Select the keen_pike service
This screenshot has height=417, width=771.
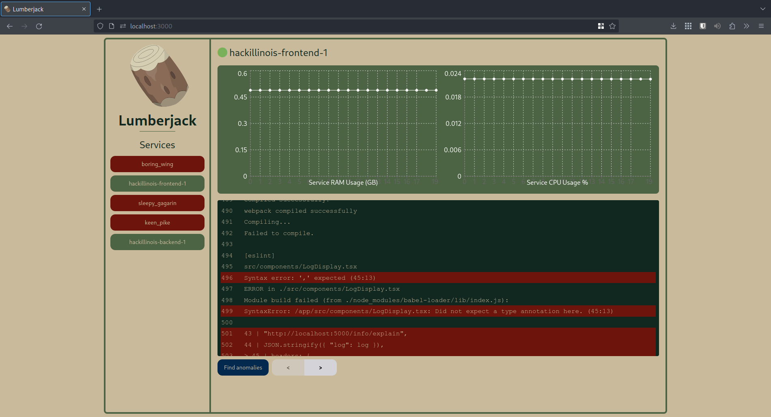(x=157, y=223)
